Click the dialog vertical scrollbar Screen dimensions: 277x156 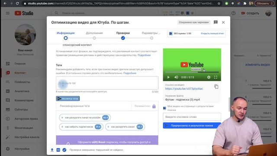[229, 104]
